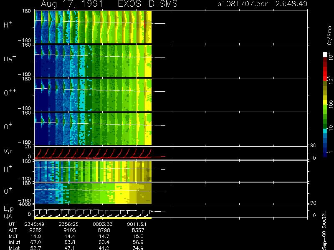Click the "Sep-00 2AA32L" vertical footer text
The width and height of the screenshot is (334, 250).
[324, 231]
